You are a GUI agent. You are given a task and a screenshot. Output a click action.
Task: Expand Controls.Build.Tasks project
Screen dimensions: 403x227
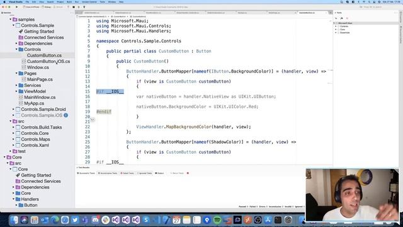(x=13, y=127)
